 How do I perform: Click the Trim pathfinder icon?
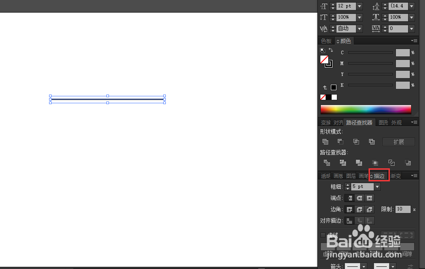point(343,163)
